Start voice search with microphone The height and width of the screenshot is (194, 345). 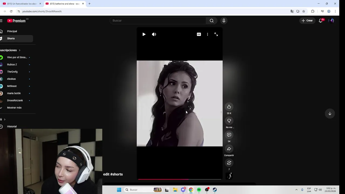coord(224,20)
